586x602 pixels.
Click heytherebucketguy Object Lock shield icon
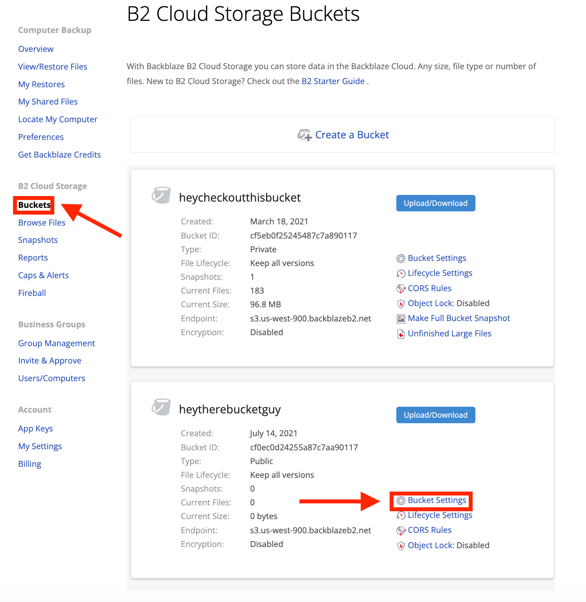(401, 546)
